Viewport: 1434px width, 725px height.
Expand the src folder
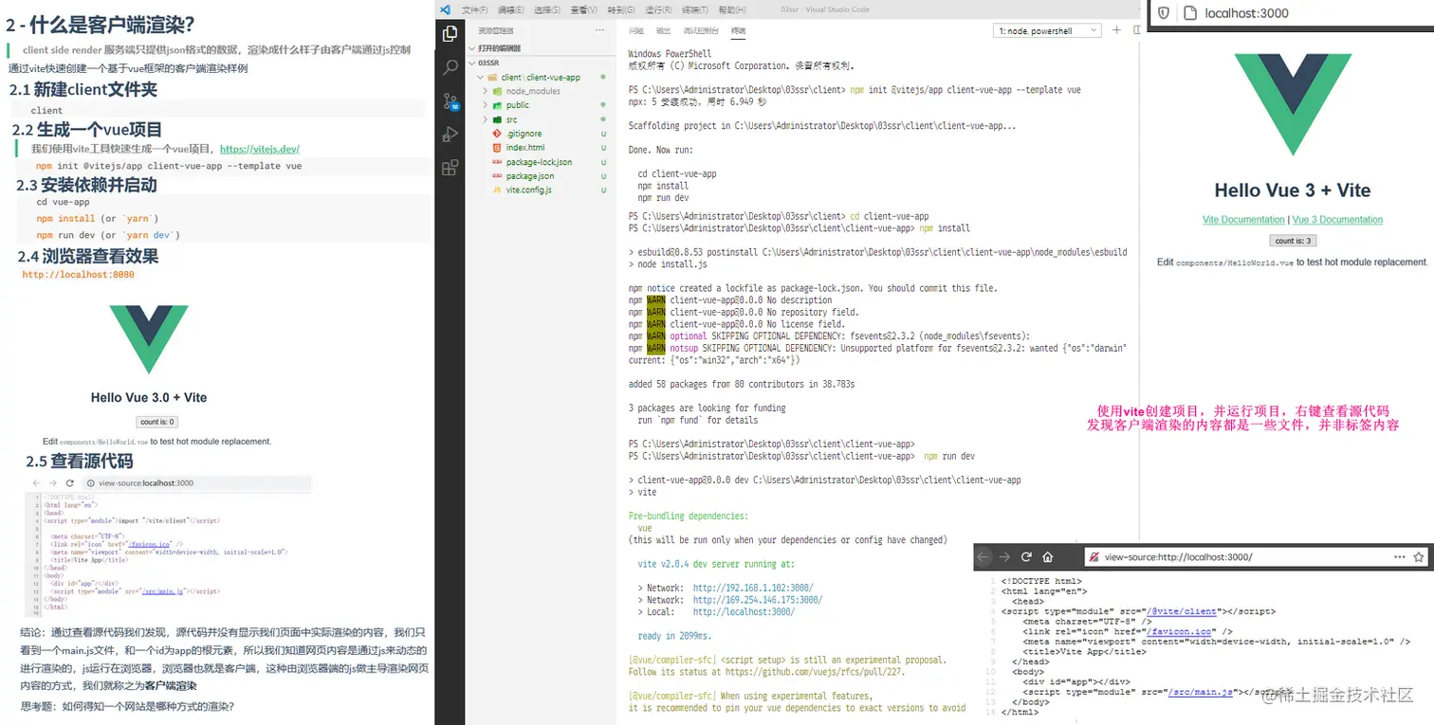click(x=540, y=119)
